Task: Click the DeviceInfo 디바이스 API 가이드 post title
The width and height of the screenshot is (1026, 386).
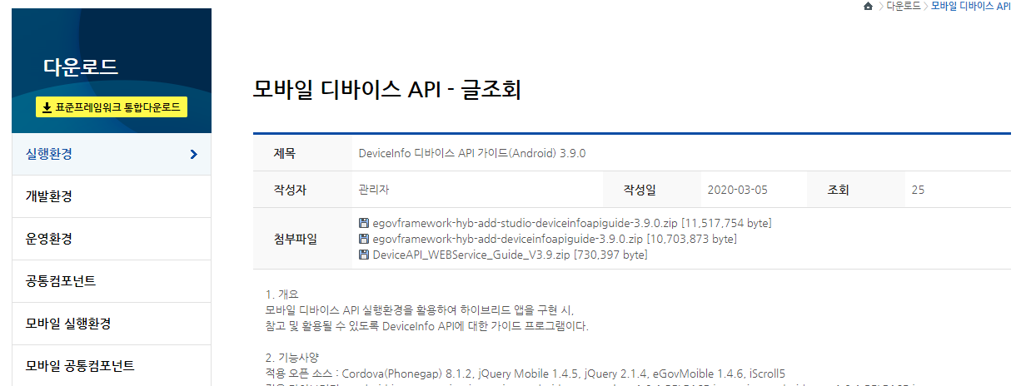Action: tap(471, 154)
